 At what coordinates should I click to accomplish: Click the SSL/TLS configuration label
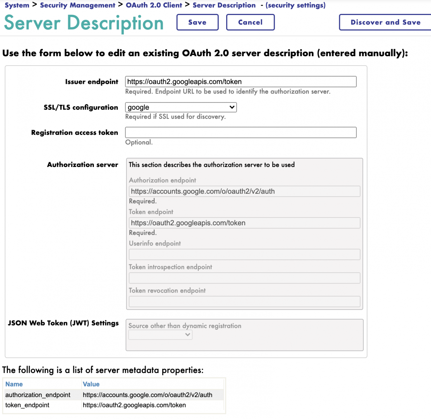(81, 108)
